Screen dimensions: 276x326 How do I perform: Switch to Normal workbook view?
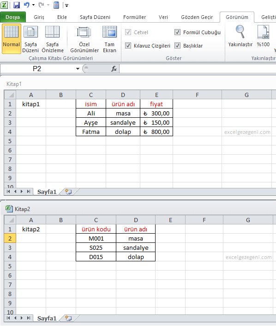click(x=12, y=39)
